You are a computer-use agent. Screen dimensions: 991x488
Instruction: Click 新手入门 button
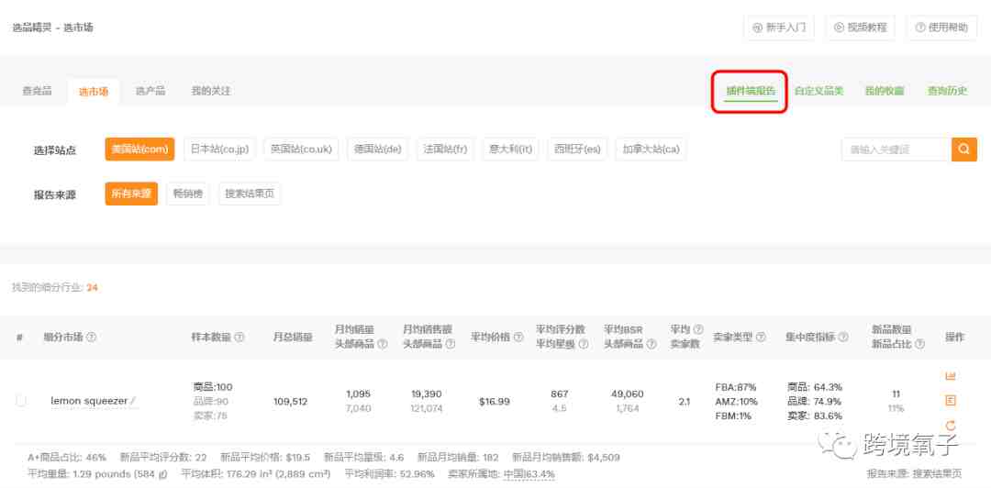tap(779, 28)
